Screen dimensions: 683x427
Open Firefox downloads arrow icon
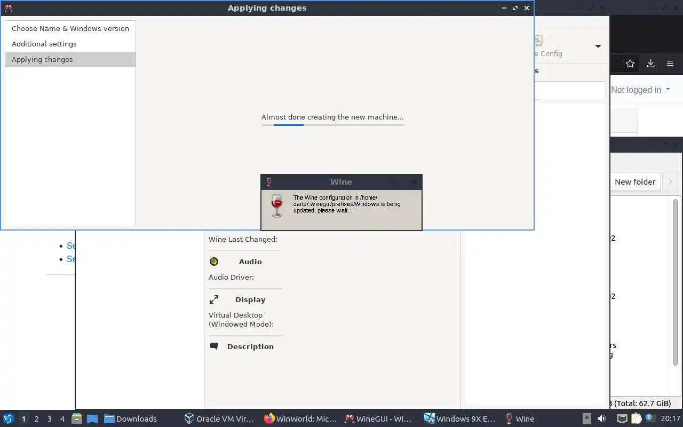click(650, 64)
